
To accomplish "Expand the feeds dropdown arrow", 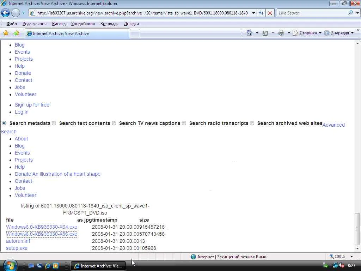I will point(273,33).
